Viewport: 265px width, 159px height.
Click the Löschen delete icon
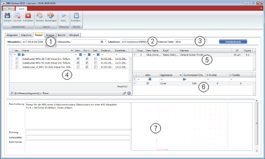[18, 16]
